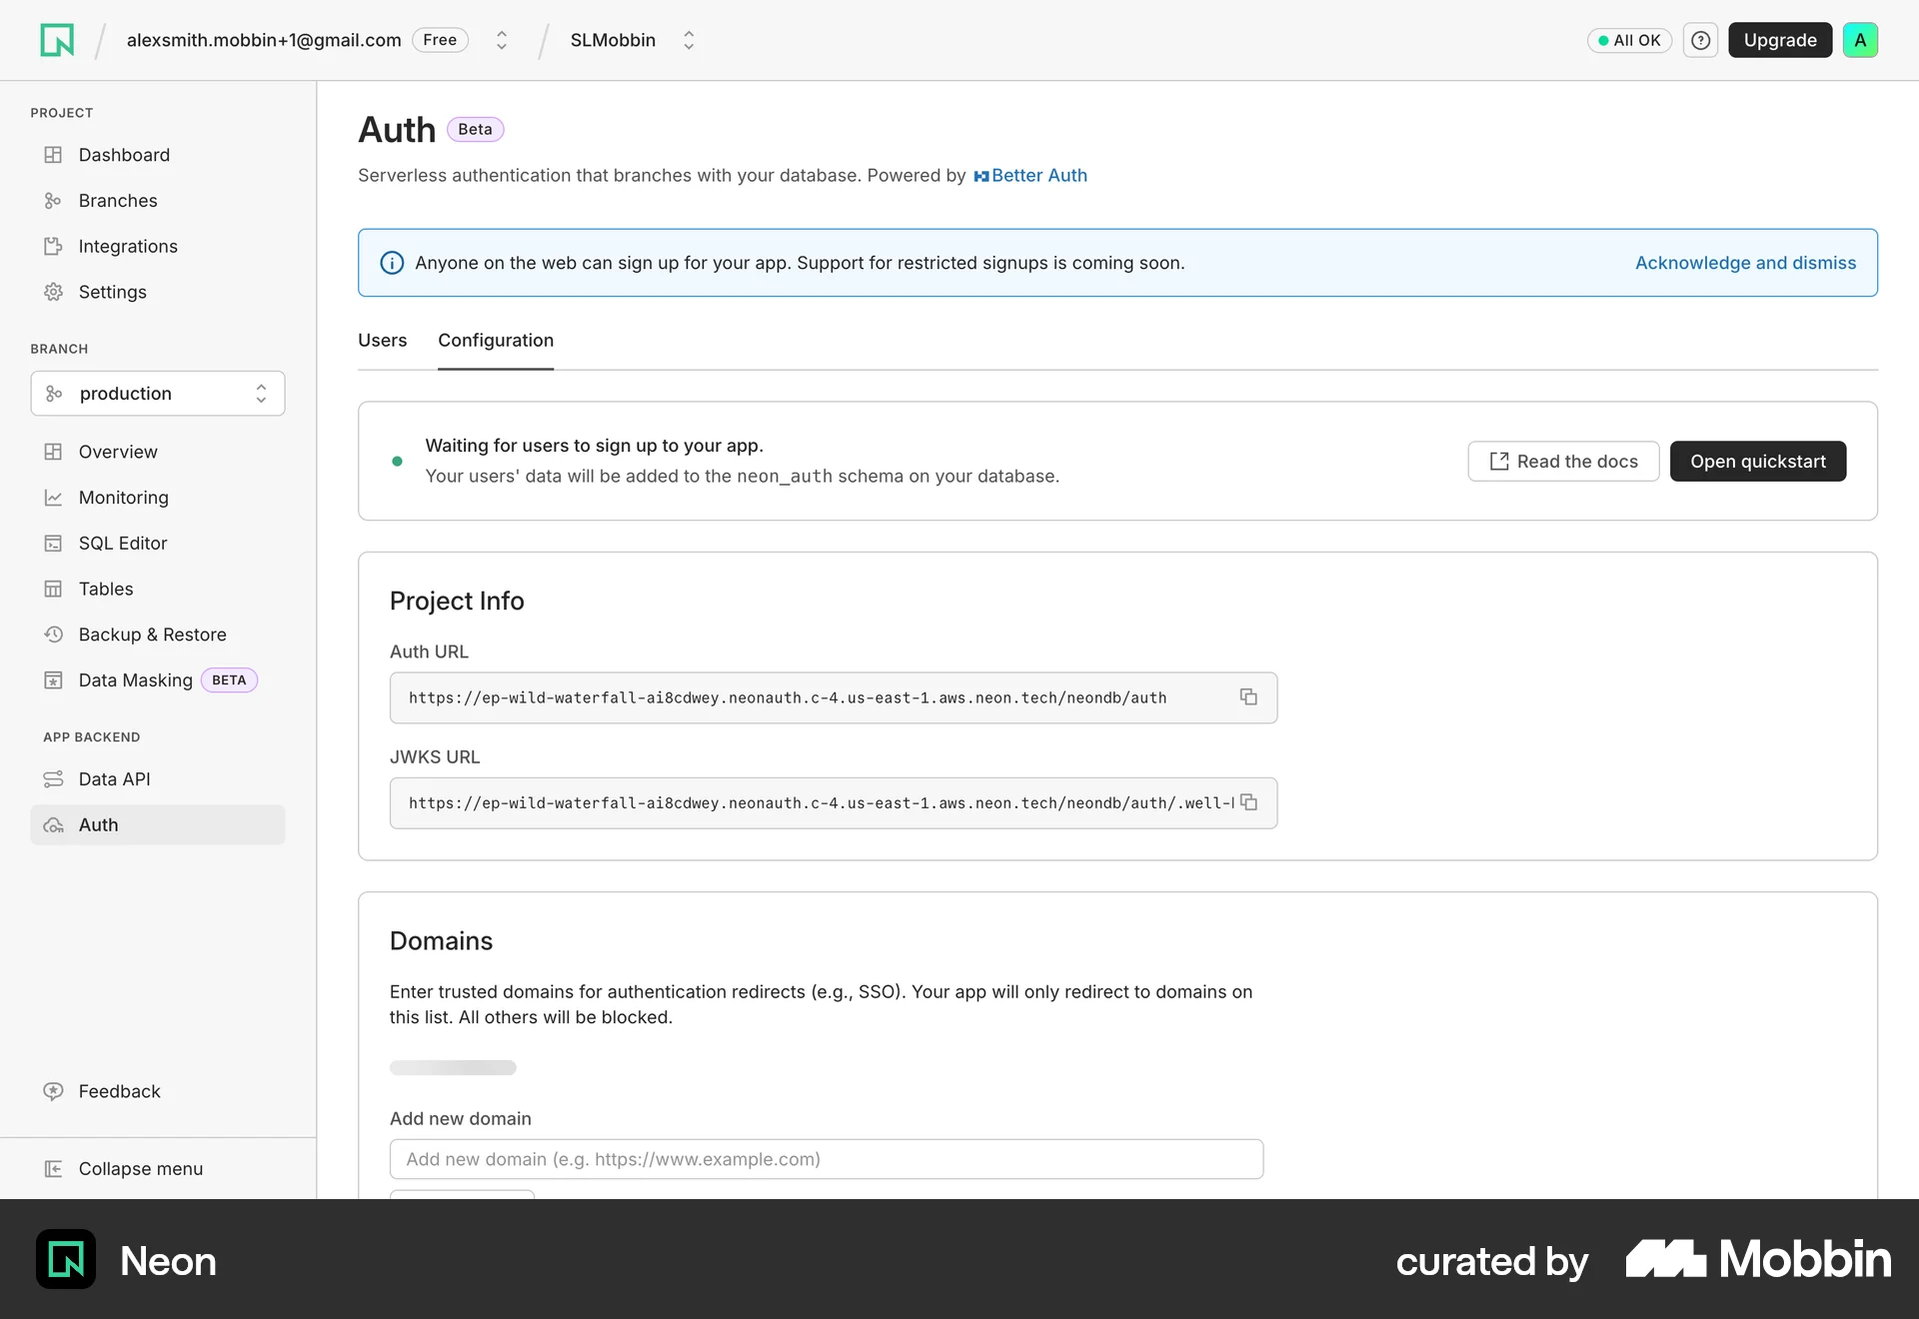Click the Feedback speech bubble icon

pyautogui.click(x=53, y=1091)
